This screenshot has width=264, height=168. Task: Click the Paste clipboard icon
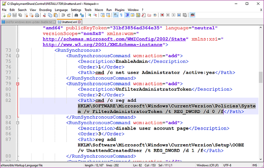56,15
